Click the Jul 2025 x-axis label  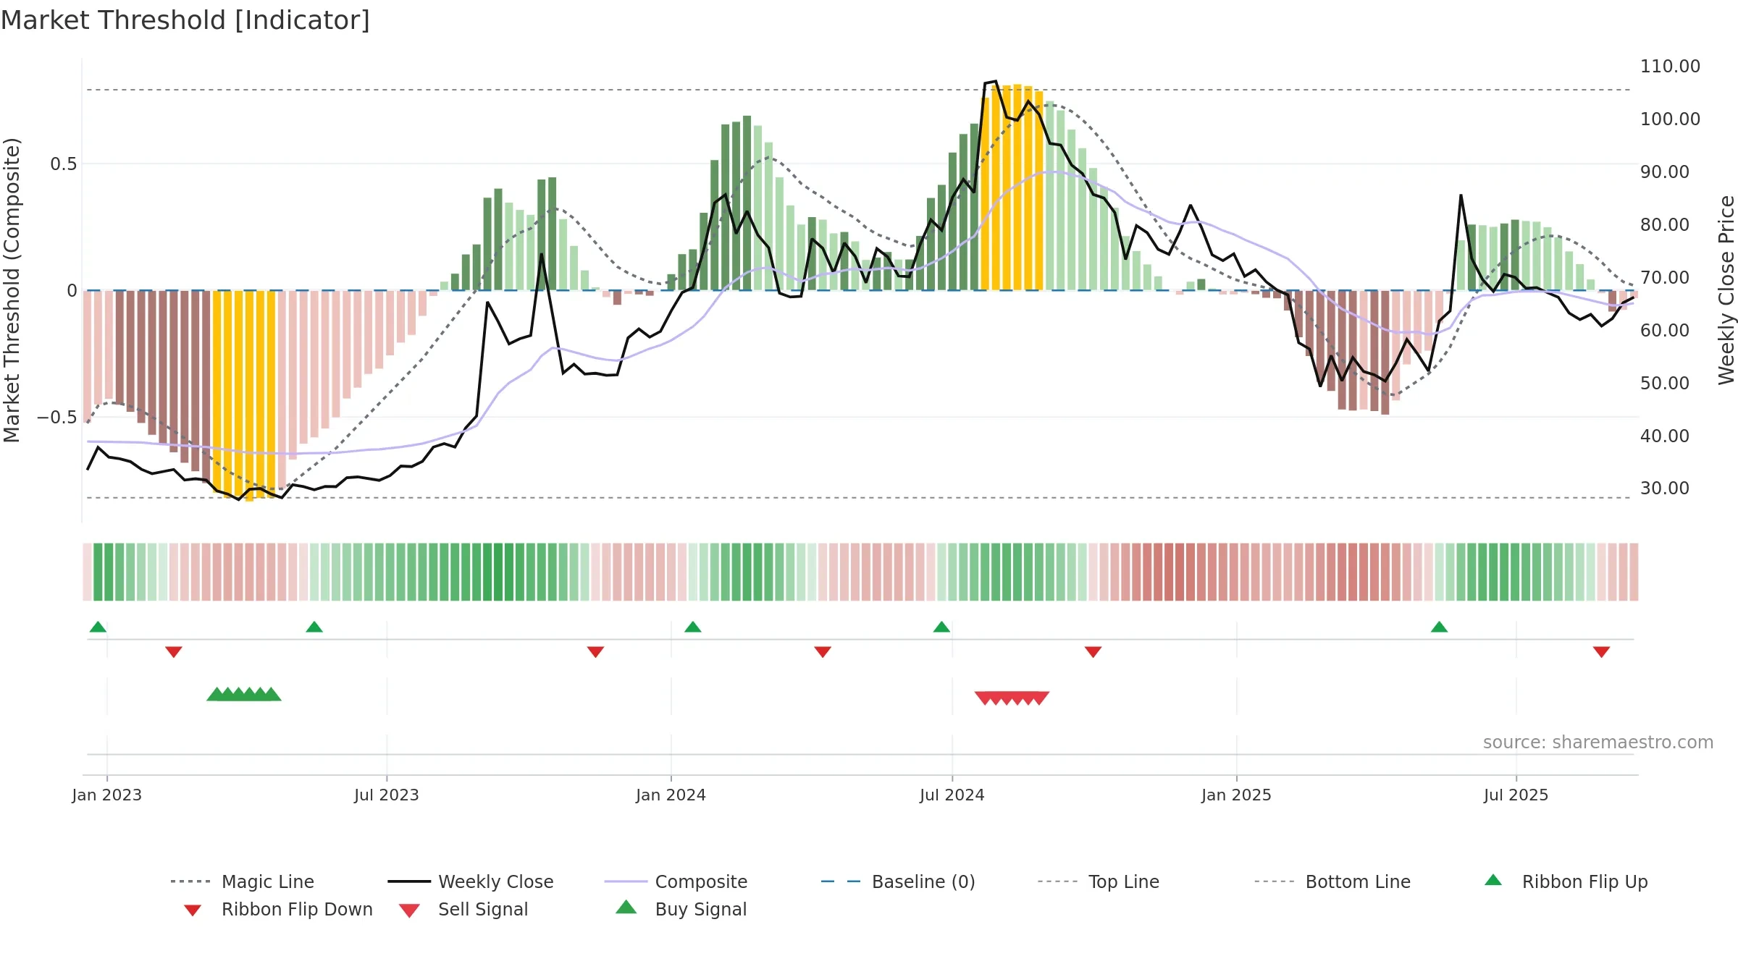click(x=1516, y=795)
